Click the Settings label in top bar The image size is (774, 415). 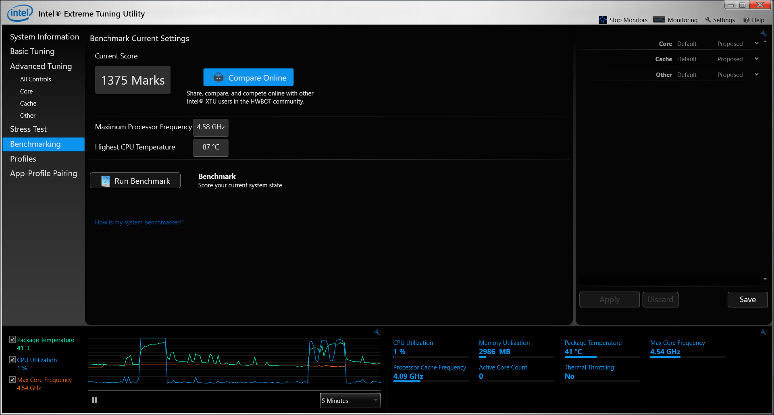click(724, 20)
